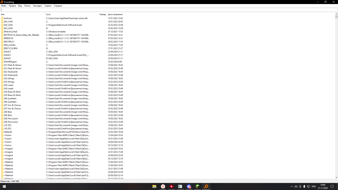Open the Windows Start menu
Image resolution: width=338 pixels, height=190 pixels.
point(4,187)
